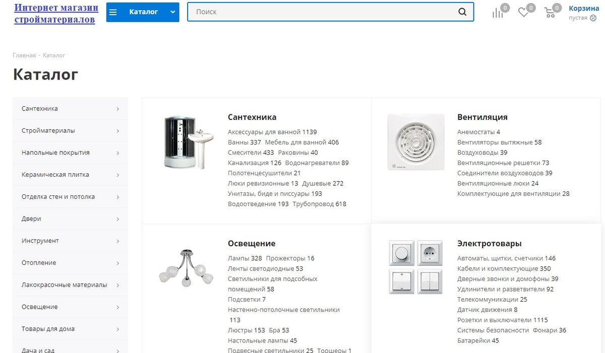Open Воздуховоды 39 subcategory
The image size is (605, 353).
(482, 153)
